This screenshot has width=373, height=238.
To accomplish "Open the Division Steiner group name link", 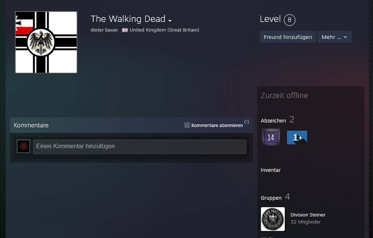I will [308, 215].
